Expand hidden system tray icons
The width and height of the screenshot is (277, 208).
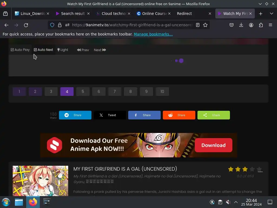[x=236, y=202]
